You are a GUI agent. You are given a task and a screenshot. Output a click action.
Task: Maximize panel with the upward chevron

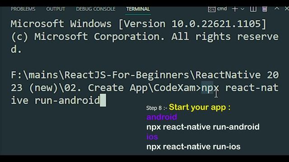[277, 9]
